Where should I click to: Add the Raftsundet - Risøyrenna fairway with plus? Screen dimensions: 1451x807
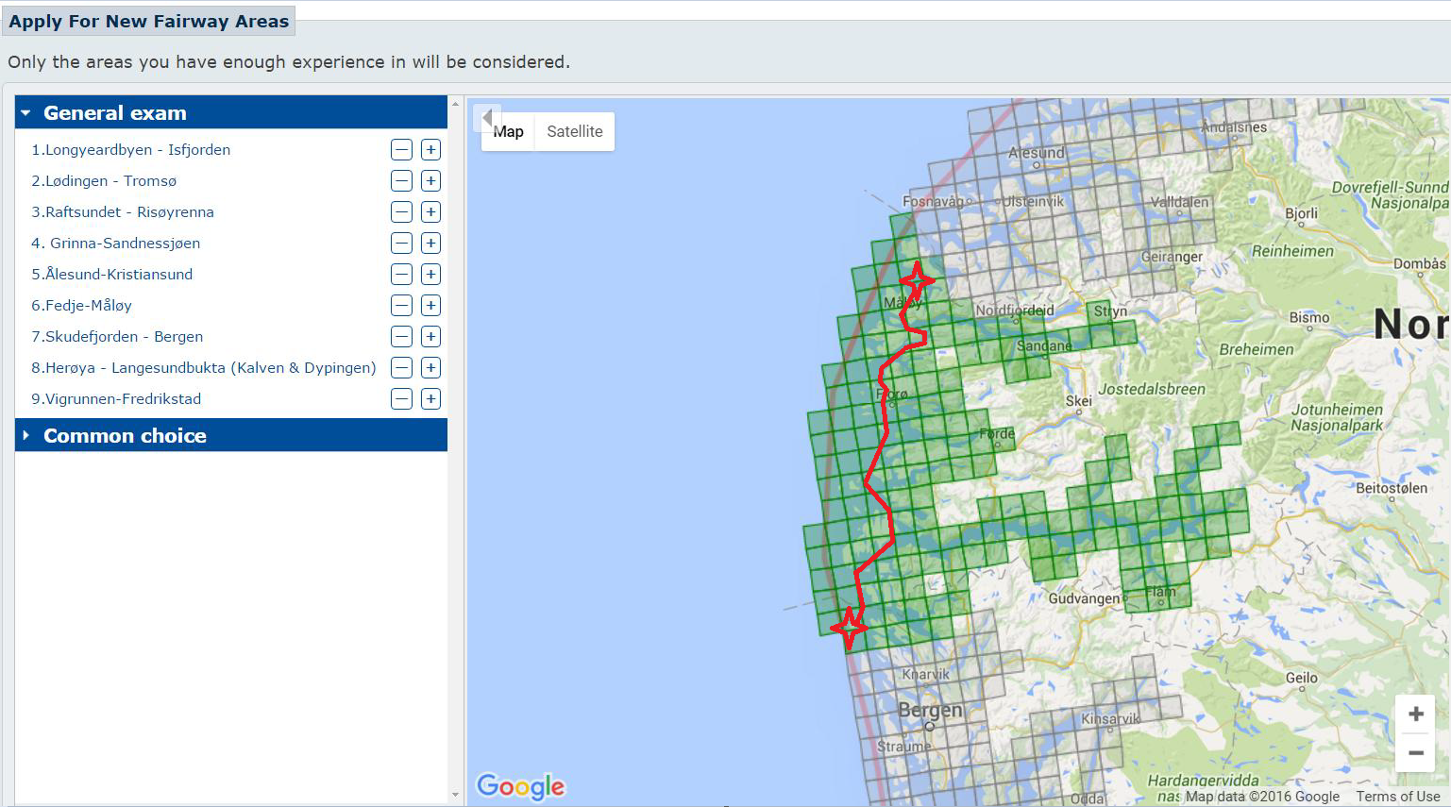(430, 212)
